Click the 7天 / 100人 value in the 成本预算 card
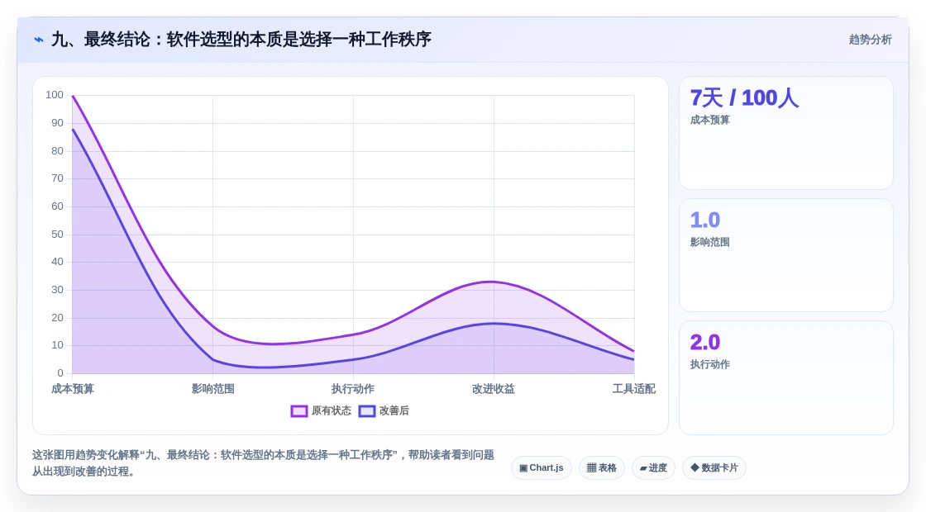 (744, 98)
